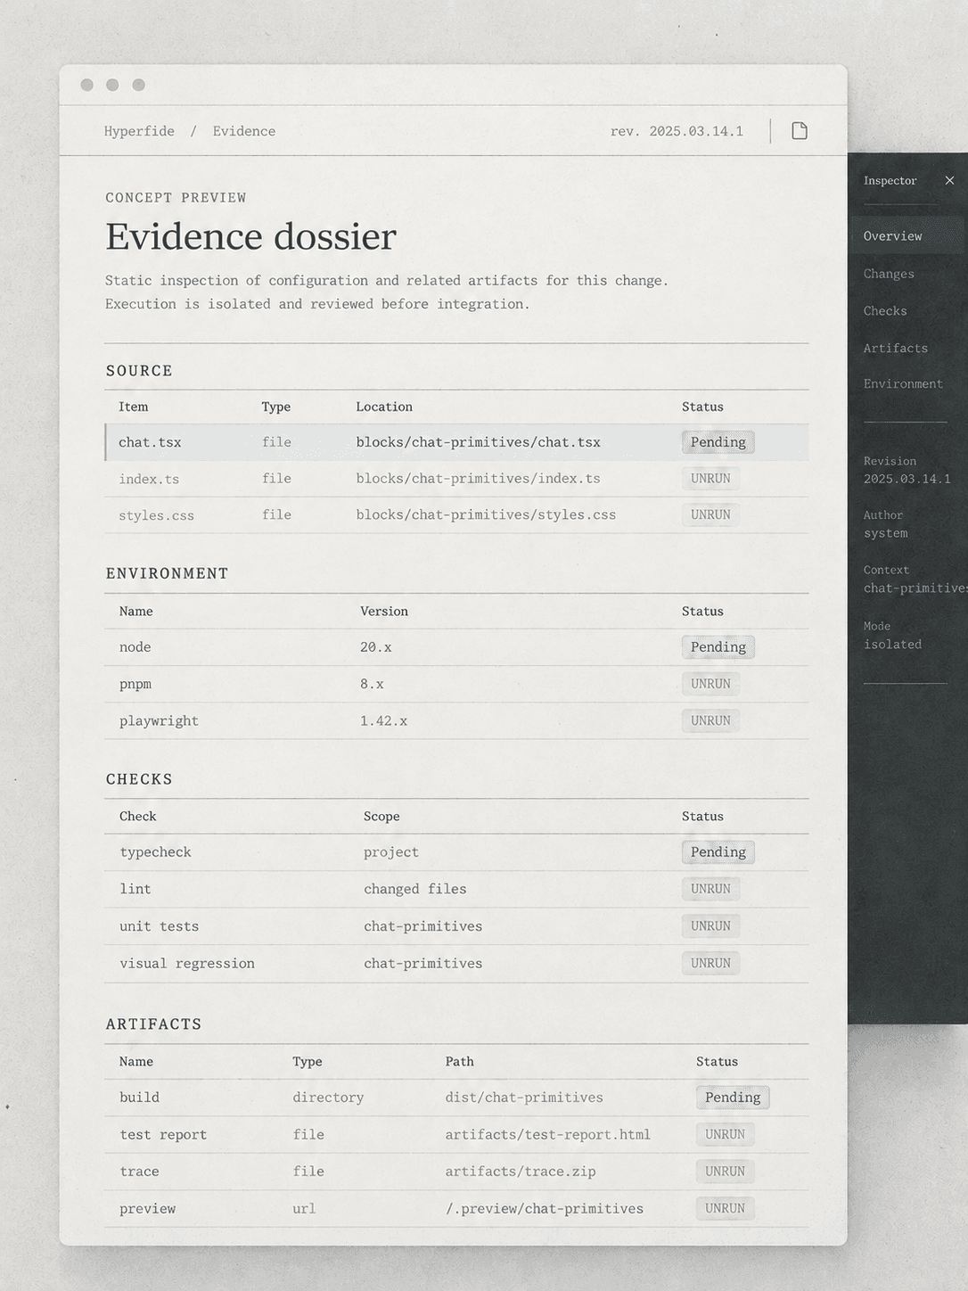968x1291 pixels.
Task: Select the visual regression check
Action: point(187,964)
